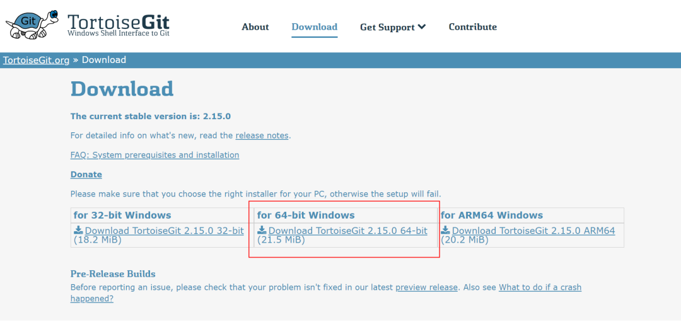681x322 pixels.
Task: Download TortoiseGit 2.15.0 ARM64
Action: [x=533, y=231]
